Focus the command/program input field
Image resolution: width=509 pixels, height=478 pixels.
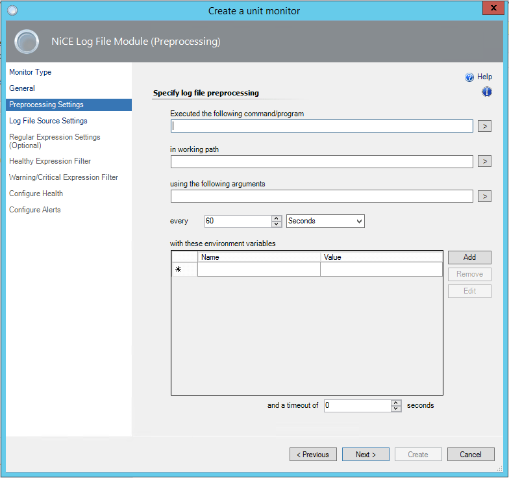pos(322,126)
